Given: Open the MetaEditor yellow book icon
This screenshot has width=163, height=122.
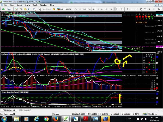Looking at the screenshot, I should pos(54,9).
